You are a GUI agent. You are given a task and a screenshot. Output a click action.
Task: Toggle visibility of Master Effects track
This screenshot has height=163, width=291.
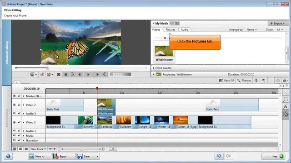[x=14, y=96]
